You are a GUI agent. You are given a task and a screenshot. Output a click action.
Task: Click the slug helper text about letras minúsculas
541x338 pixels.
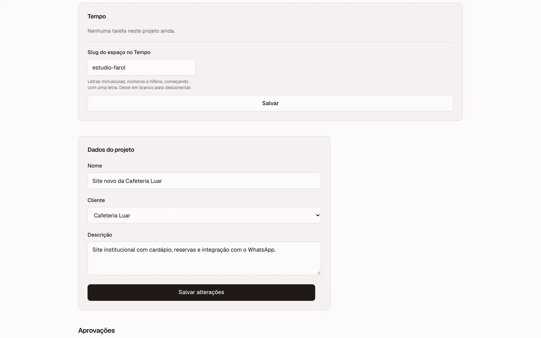139,84
